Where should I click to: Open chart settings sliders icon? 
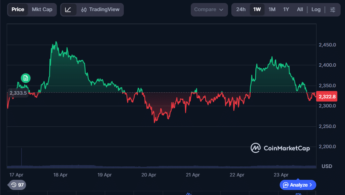[x=332, y=10]
